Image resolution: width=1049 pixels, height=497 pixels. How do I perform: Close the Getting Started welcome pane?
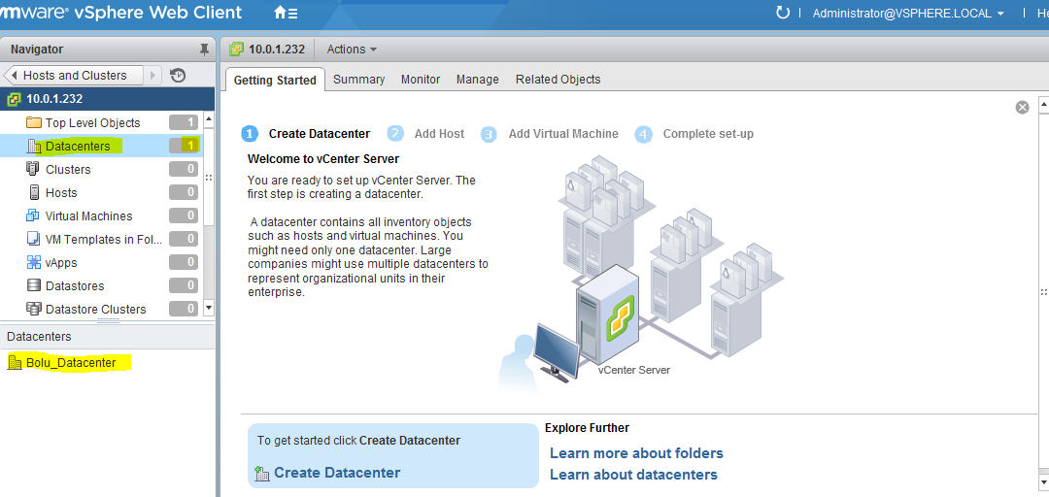1022,107
